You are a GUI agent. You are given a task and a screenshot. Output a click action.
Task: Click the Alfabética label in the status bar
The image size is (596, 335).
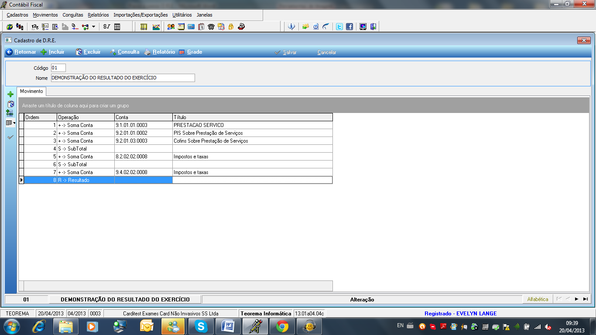538,299
